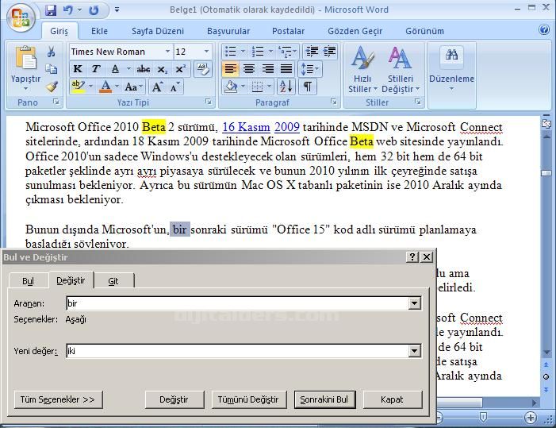556x428 pixels.
Task: Click the Office button orb
Action: coord(21,17)
